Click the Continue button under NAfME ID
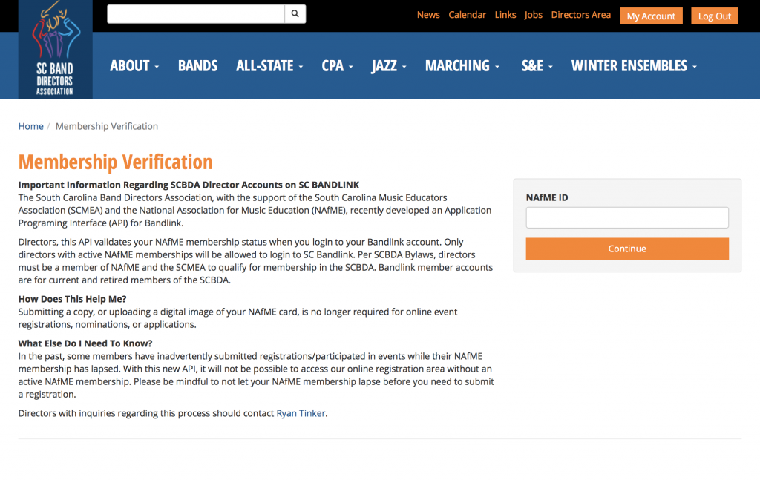 626,249
